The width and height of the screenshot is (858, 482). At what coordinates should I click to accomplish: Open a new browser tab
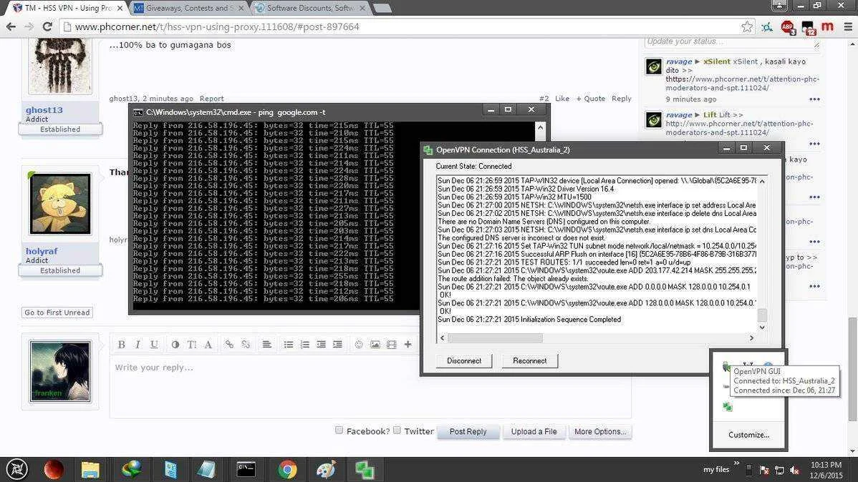[x=382, y=8]
